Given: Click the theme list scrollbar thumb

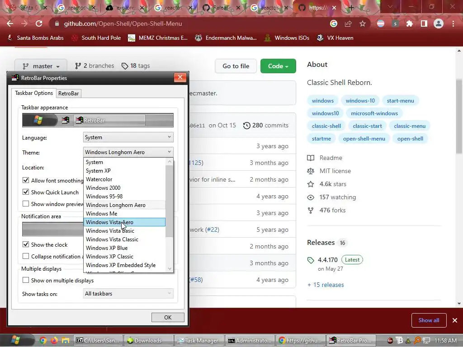Looking at the screenshot, I should [169, 201].
